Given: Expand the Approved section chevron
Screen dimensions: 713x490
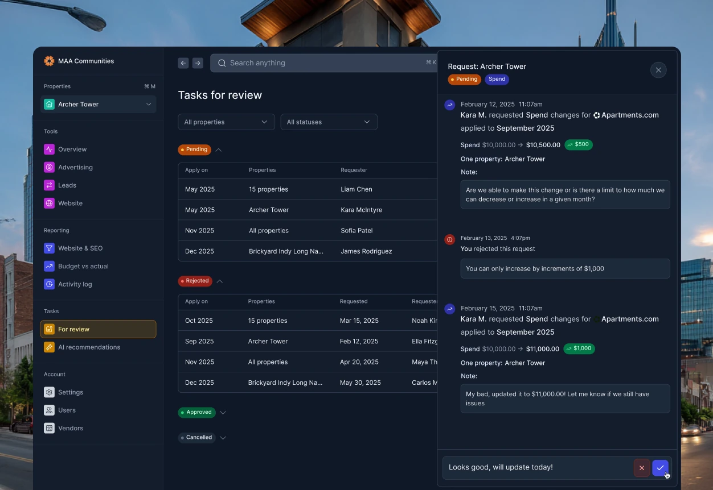Looking at the screenshot, I should (223, 413).
